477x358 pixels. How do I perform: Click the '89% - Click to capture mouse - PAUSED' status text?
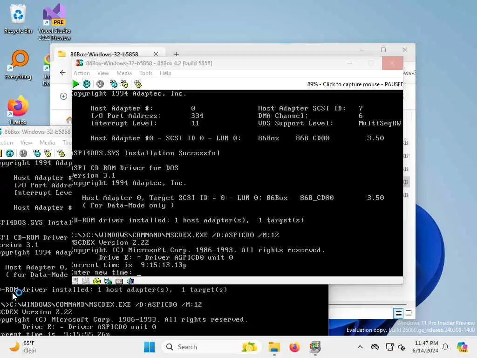pos(355,84)
